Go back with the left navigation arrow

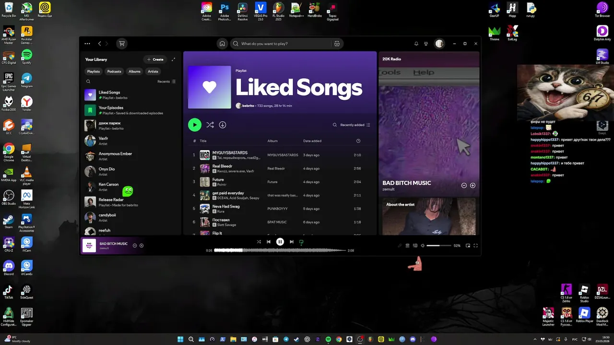99,44
